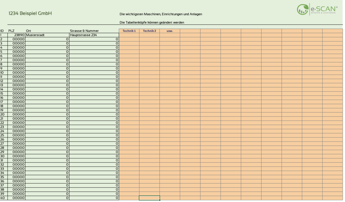Select the cell containing 'Musterstadt'
This screenshot has width=345, height=202.
tap(47, 35)
